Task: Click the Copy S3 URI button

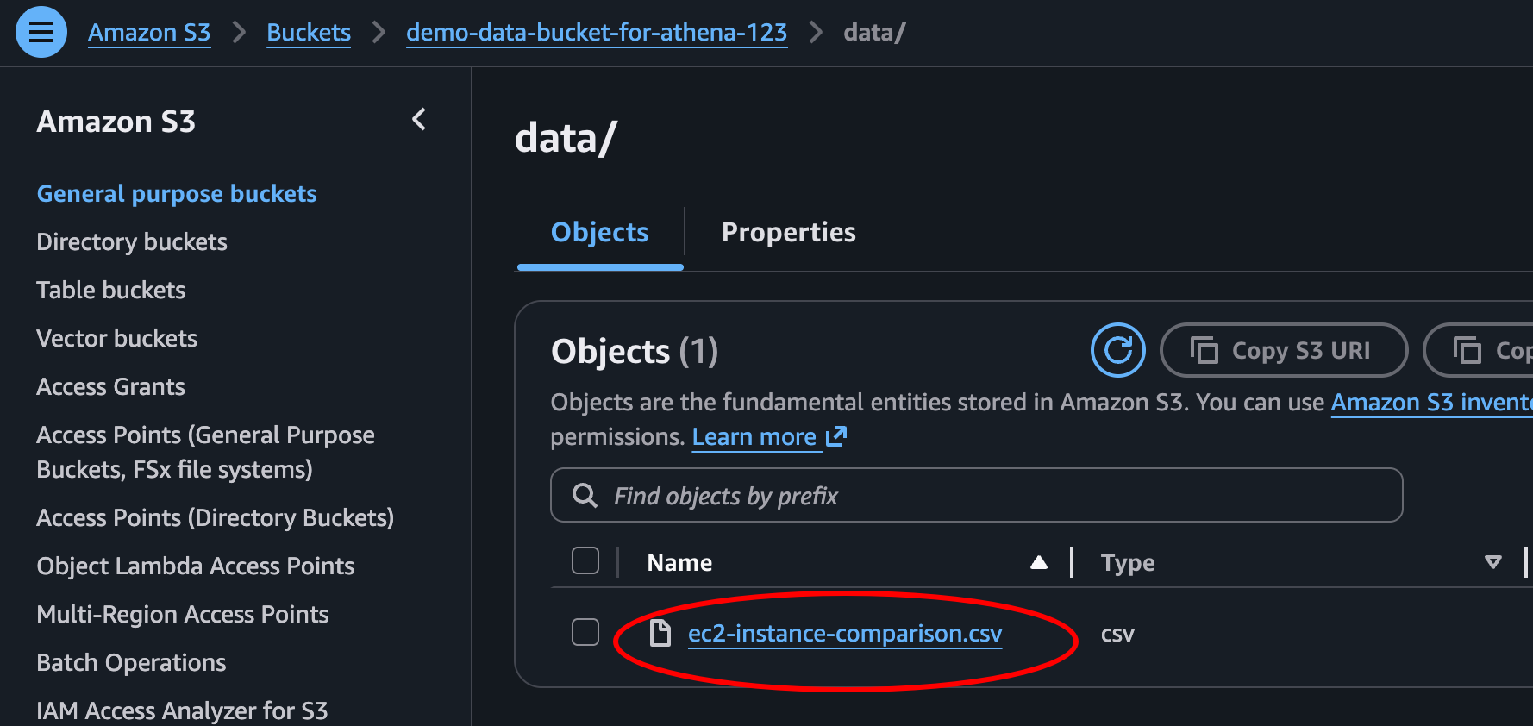Action: (1284, 350)
